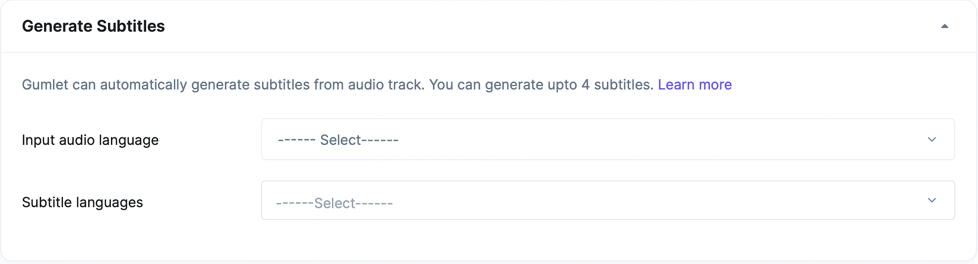Image resolution: width=978 pixels, height=264 pixels.
Task: Collapse the Generate Subtitles section caret
Action: [x=944, y=26]
